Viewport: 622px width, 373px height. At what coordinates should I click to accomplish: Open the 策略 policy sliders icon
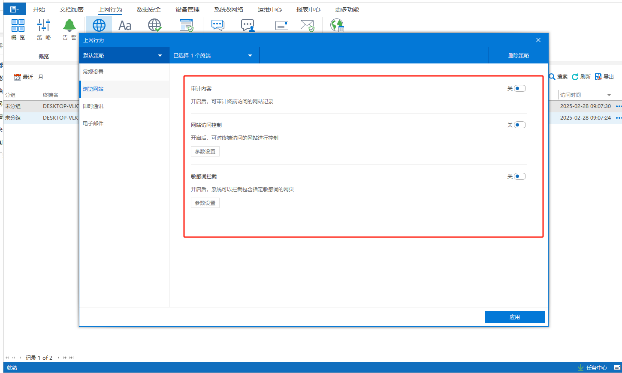coord(43,26)
